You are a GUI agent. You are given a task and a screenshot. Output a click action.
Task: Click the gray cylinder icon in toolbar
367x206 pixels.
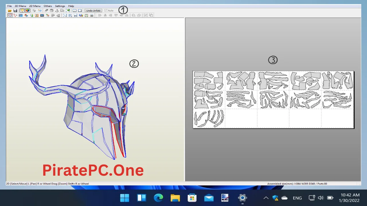(52, 11)
